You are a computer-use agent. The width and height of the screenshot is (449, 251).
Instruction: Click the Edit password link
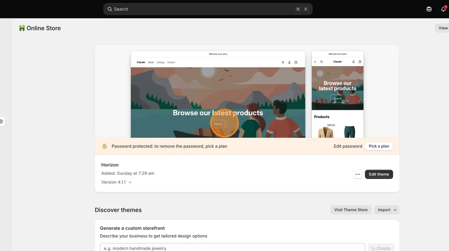tap(348, 146)
